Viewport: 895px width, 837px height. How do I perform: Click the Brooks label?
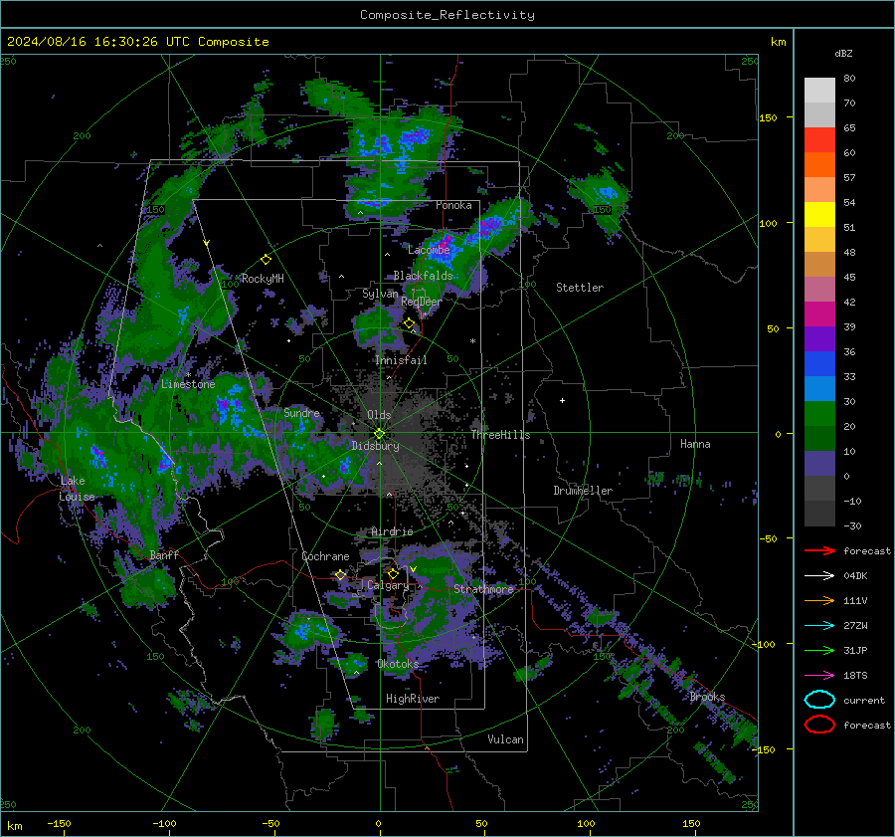click(707, 697)
